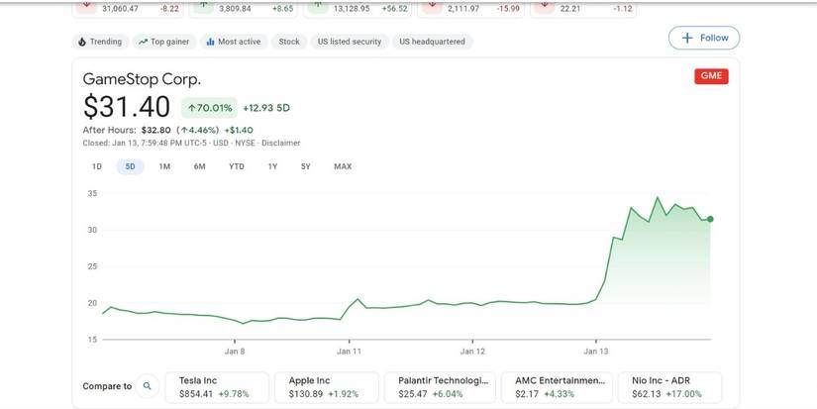This screenshot has width=817, height=409.
Task: Click the flame icon on Trending
Action: [82, 42]
